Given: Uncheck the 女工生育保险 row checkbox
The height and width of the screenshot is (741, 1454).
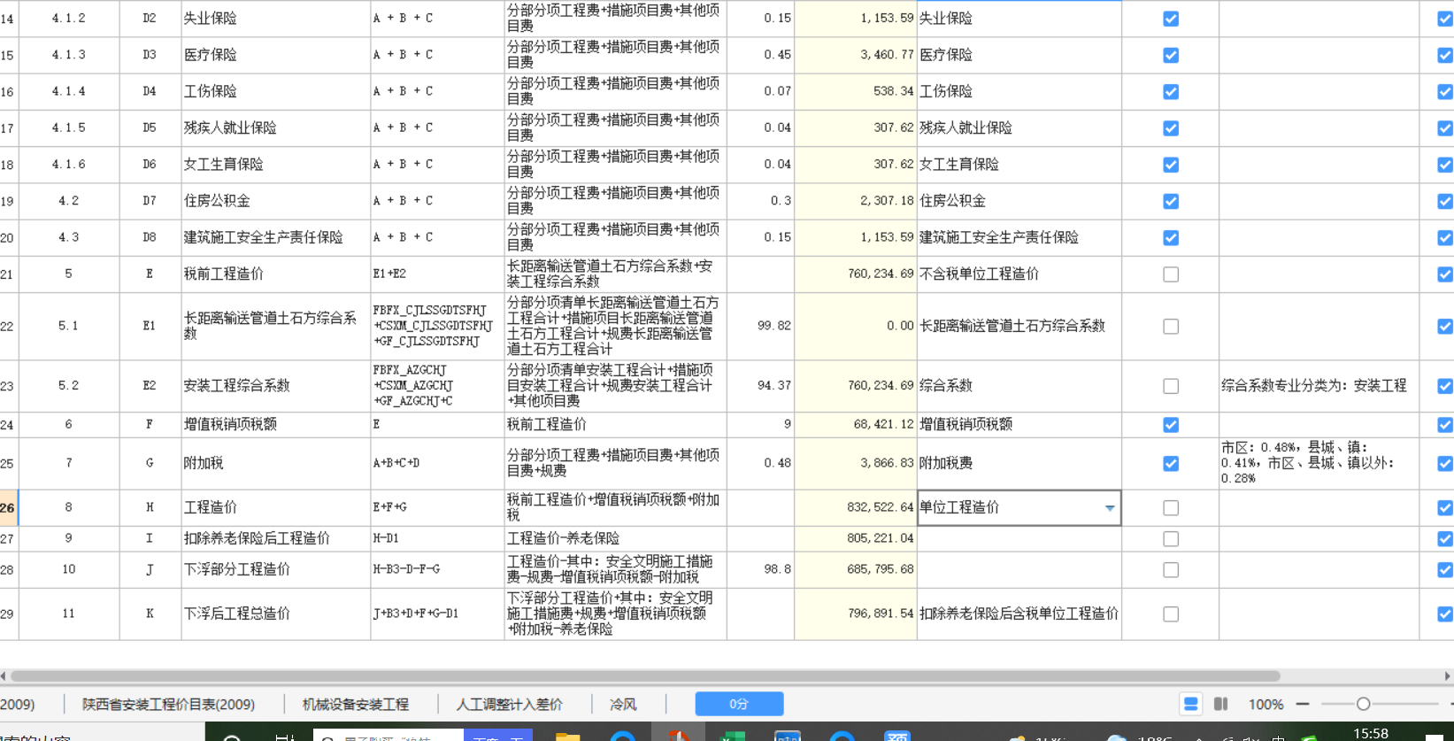Looking at the screenshot, I should click(x=1171, y=165).
